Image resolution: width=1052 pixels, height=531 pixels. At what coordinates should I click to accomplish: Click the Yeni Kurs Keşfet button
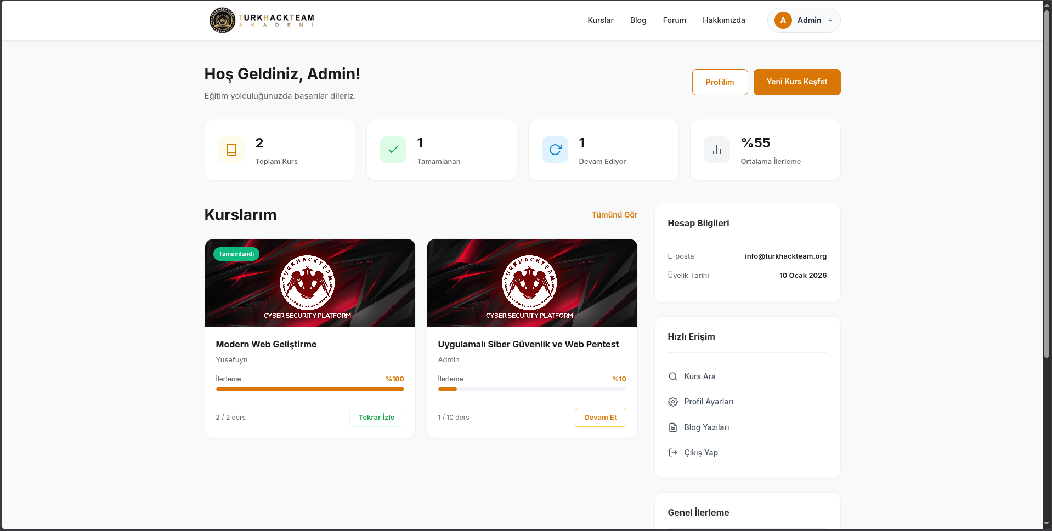pyautogui.click(x=796, y=82)
